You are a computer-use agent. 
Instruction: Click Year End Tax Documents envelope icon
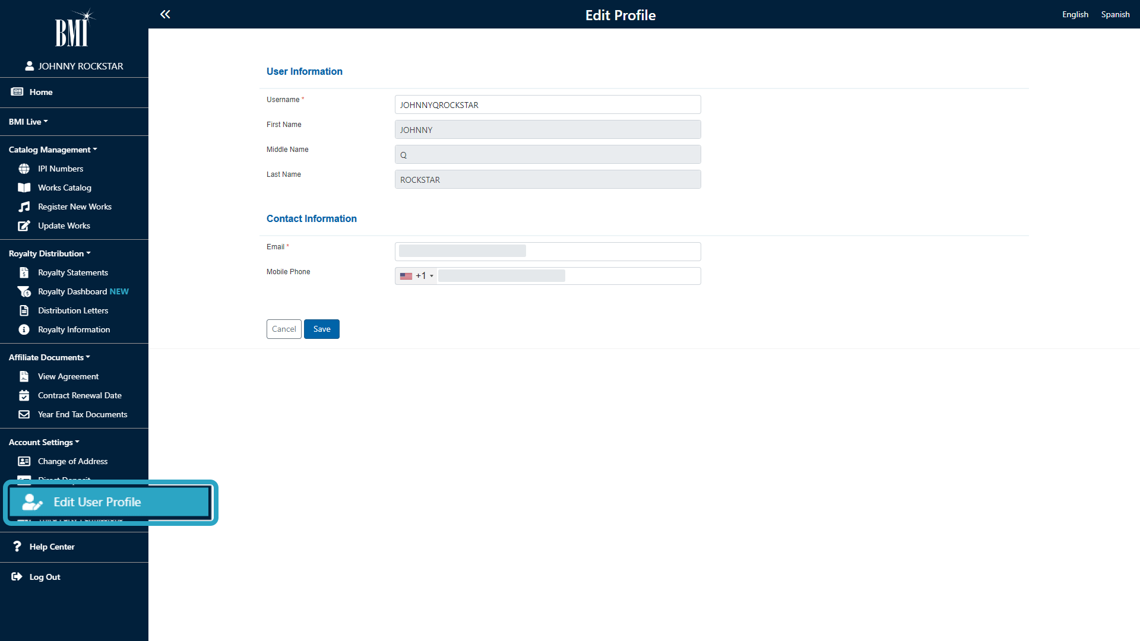click(x=24, y=415)
